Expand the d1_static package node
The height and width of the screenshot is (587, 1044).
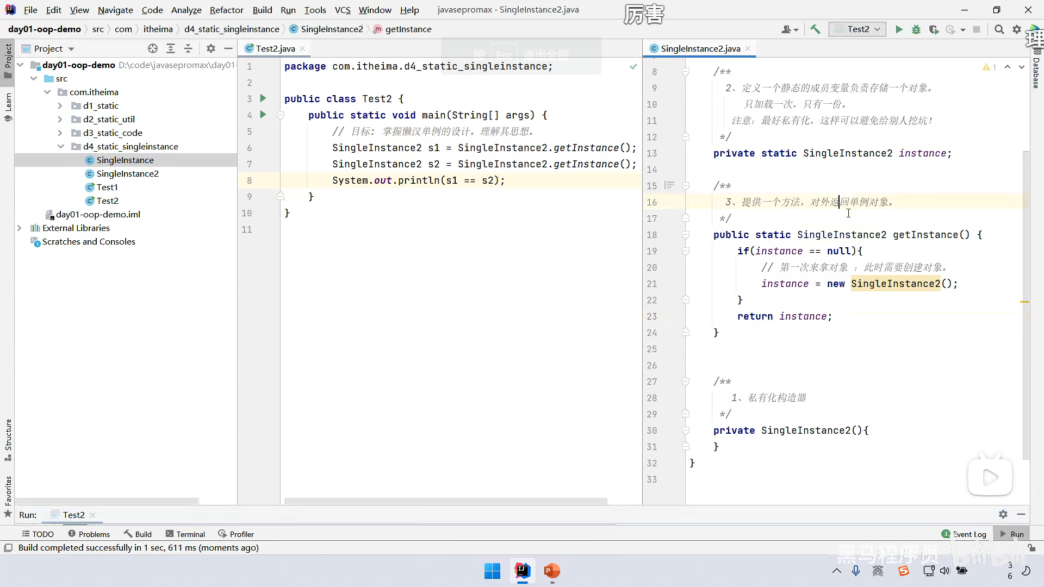(60, 105)
